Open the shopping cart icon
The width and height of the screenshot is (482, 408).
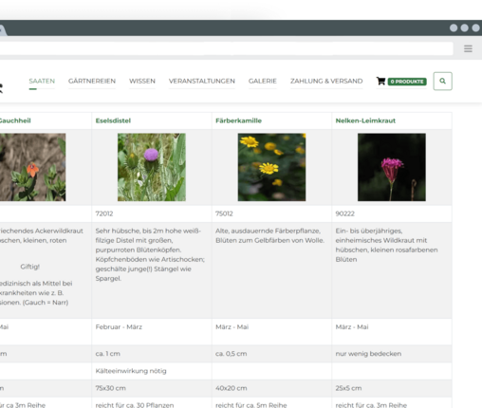(x=380, y=82)
